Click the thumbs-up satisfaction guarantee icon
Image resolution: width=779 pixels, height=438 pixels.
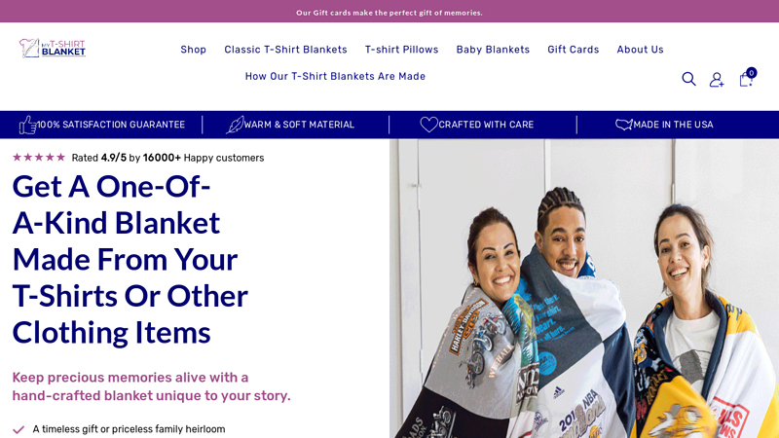pyautogui.click(x=27, y=125)
